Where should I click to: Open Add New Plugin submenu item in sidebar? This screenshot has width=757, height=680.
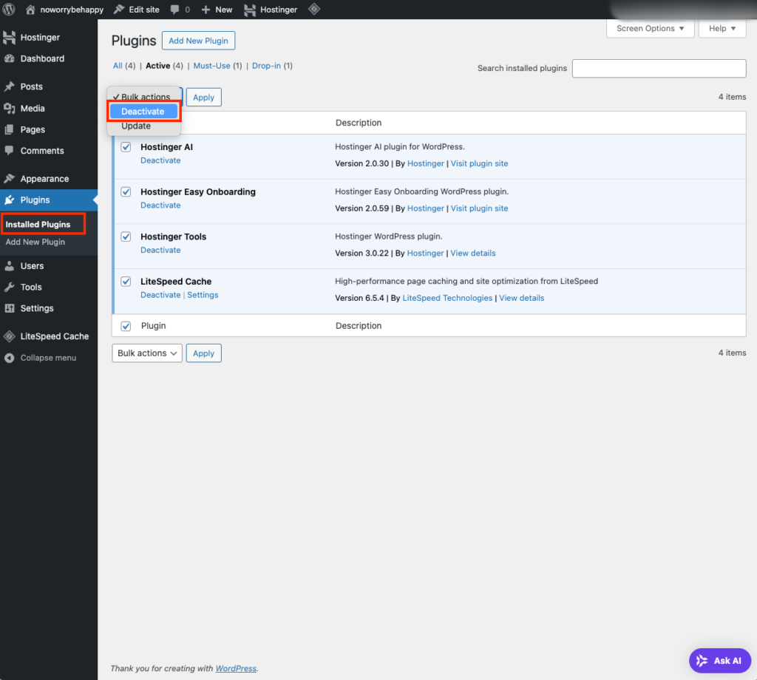coord(35,242)
